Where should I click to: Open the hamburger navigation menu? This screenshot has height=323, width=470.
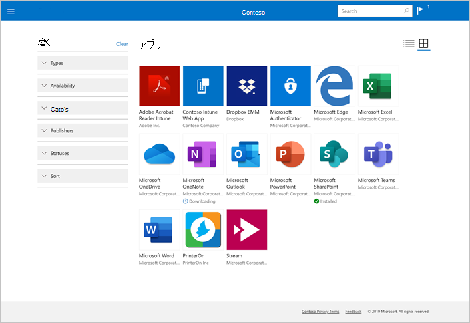click(11, 11)
